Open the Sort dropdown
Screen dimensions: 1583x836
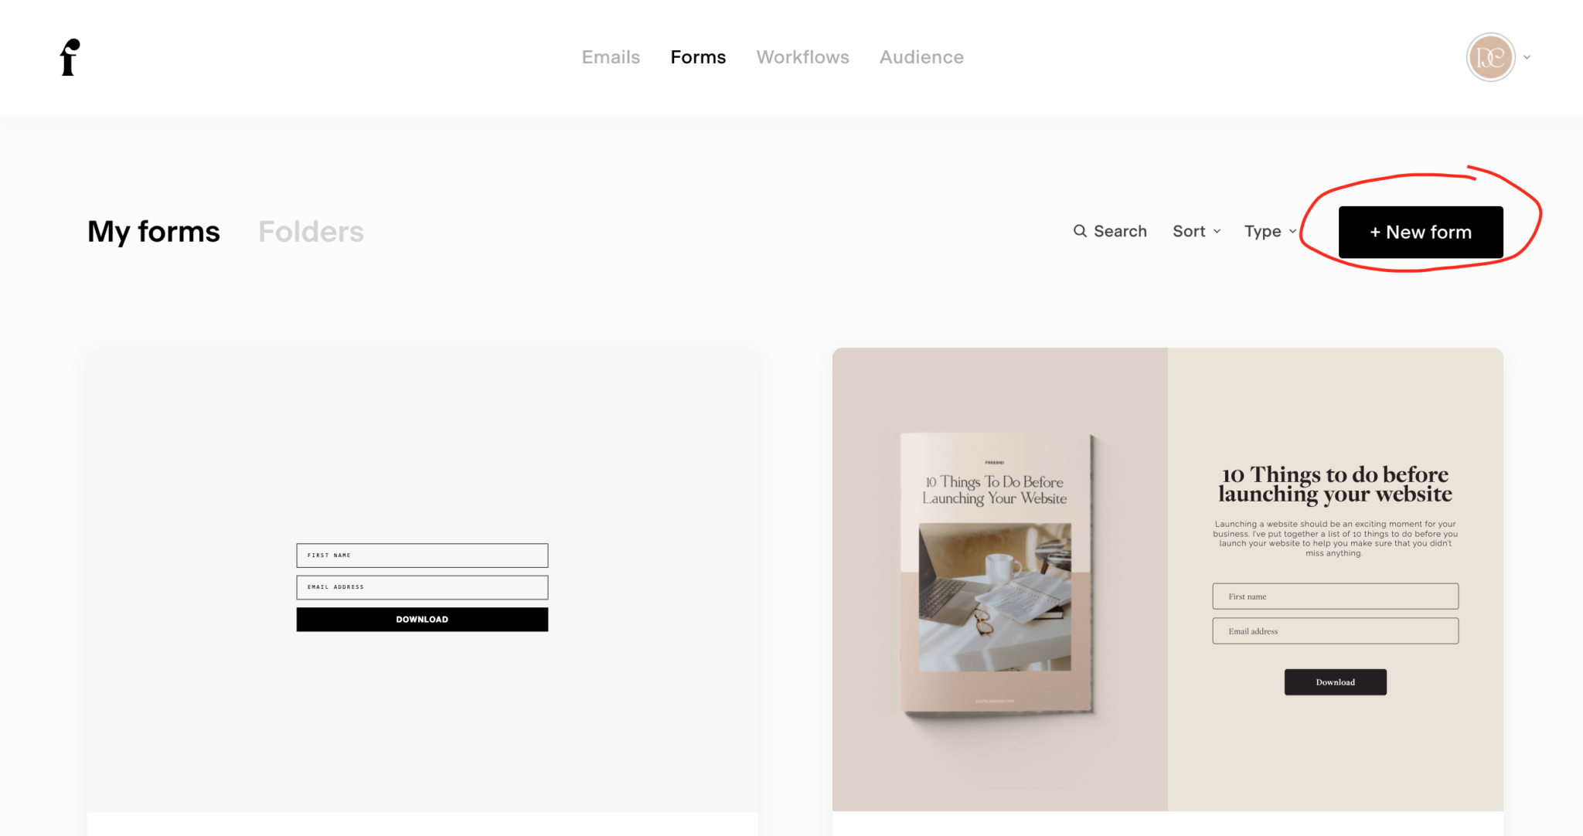point(1195,231)
